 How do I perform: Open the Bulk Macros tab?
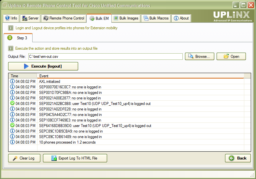click(156, 18)
